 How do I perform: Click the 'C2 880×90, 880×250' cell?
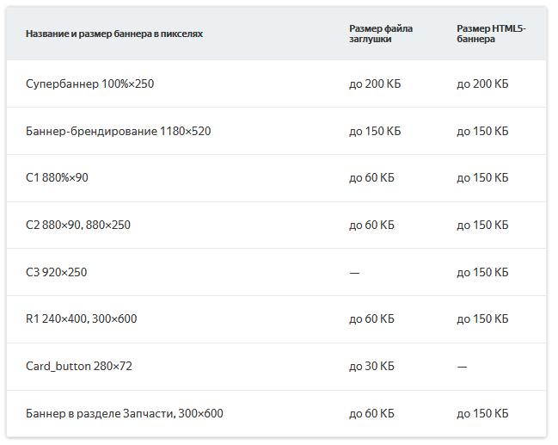(x=78, y=225)
